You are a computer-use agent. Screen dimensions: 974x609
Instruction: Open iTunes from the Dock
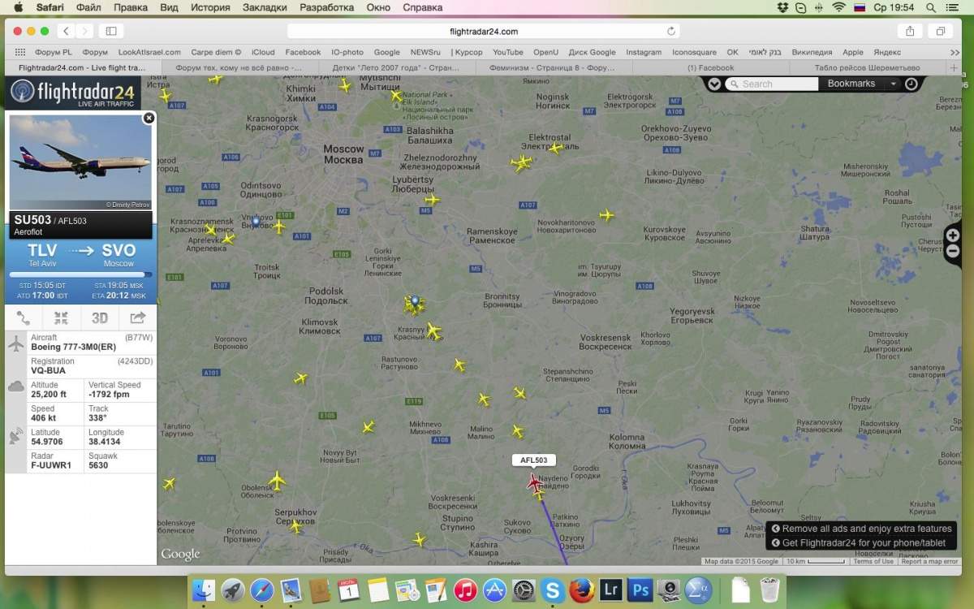click(x=465, y=590)
